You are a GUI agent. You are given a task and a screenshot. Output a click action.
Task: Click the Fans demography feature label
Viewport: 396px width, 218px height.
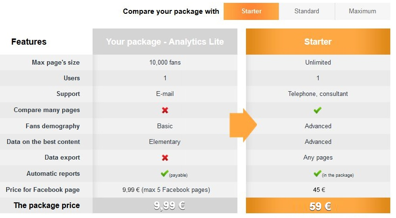53,126
